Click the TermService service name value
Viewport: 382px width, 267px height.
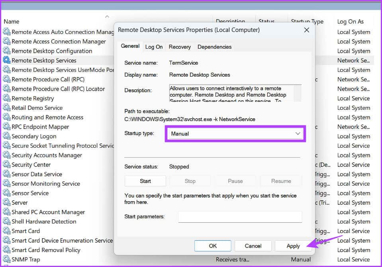184,63
